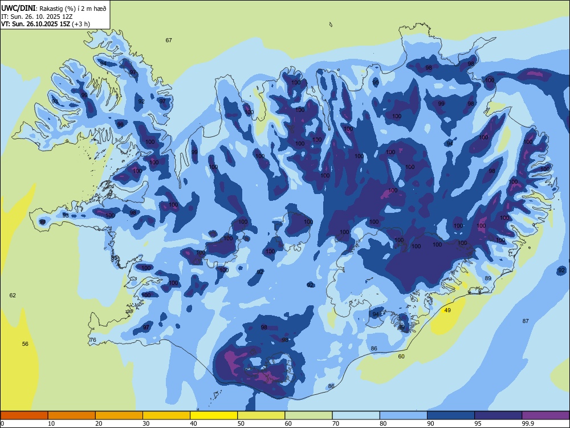
Task: Click the legend scale label "30"
Action: point(146,423)
